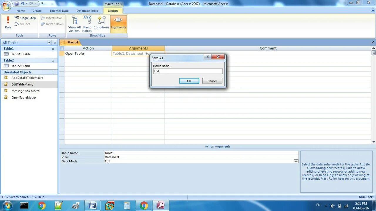
Task: Select the OpenTable action cell
Action: [88, 54]
